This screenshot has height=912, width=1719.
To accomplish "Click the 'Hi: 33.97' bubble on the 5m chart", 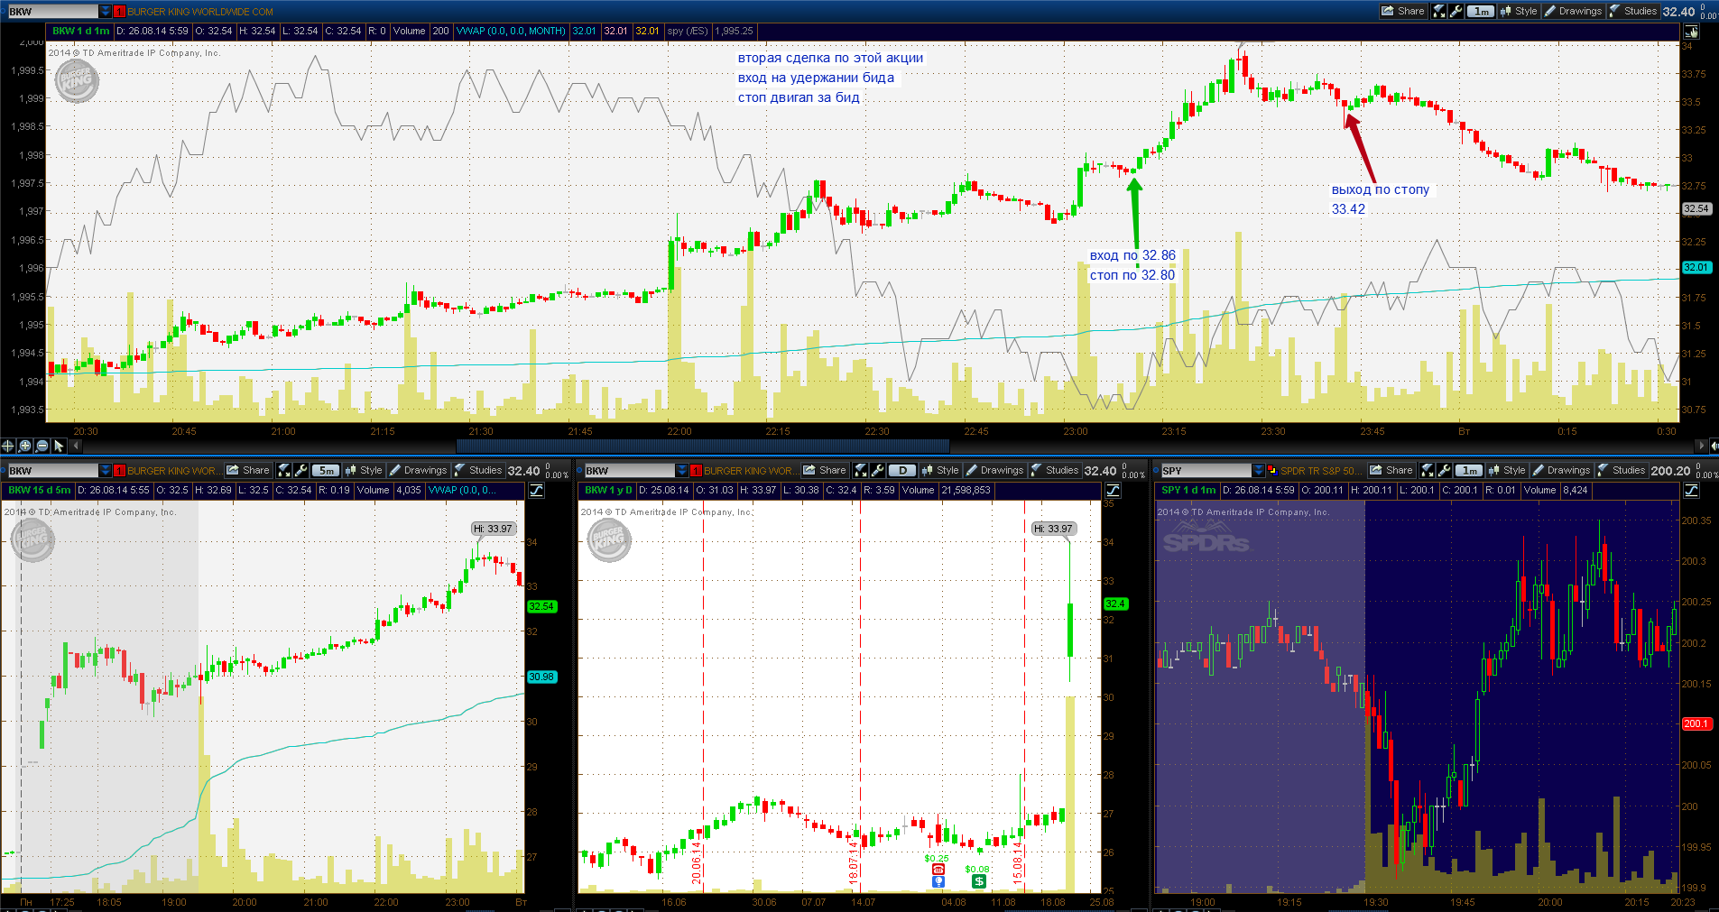I will point(494,529).
